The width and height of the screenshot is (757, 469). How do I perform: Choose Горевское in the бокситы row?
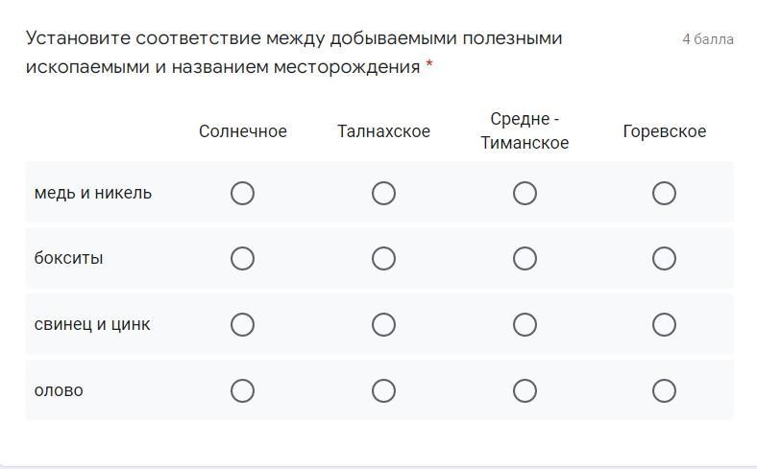[664, 259]
